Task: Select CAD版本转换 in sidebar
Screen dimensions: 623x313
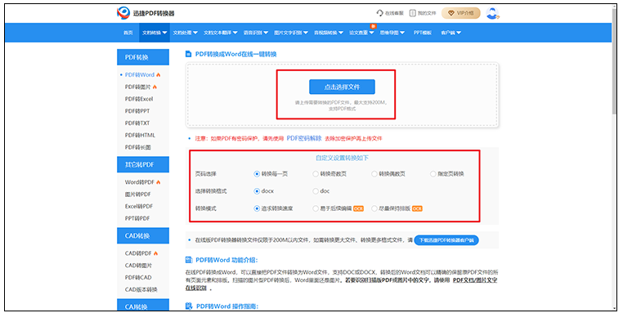Action: (141, 289)
